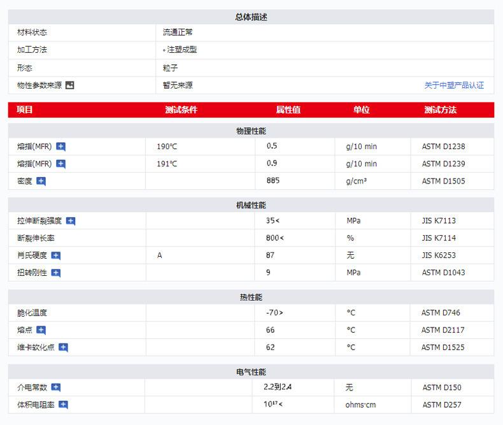Viewport: 503px width, 425px height.
Task: Click the plus icon beside 熔指(MFR) in the 190℃ row
Action: pyautogui.click(x=61, y=147)
